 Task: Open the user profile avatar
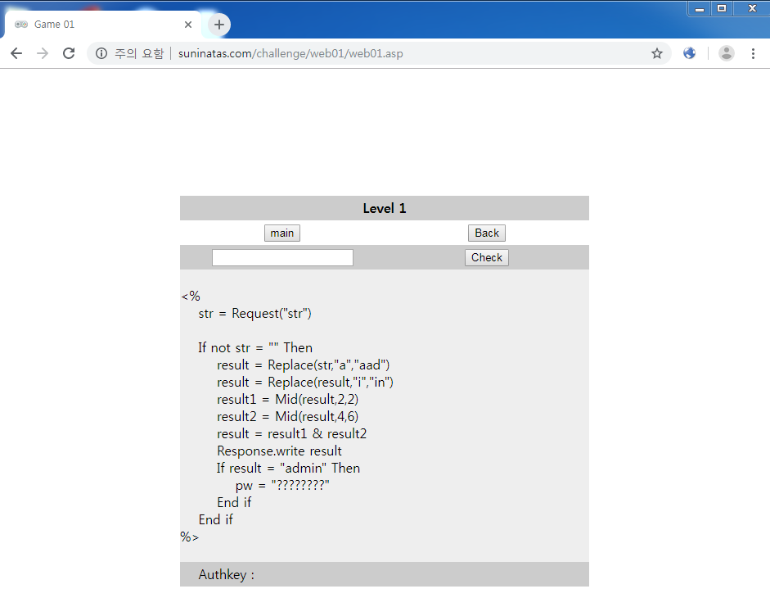pyautogui.click(x=727, y=53)
